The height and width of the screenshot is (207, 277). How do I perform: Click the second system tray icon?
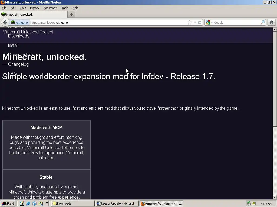point(254,203)
